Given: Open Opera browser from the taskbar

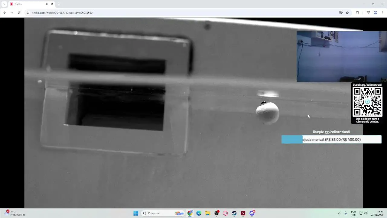Looking at the screenshot, I should pyautogui.click(x=225, y=213).
